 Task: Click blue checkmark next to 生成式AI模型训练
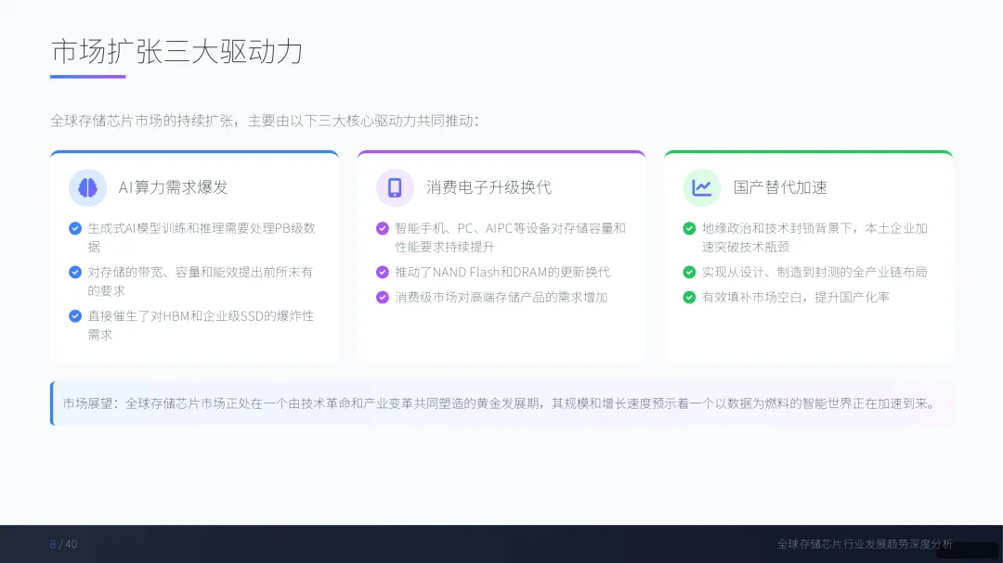tap(75, 228)
